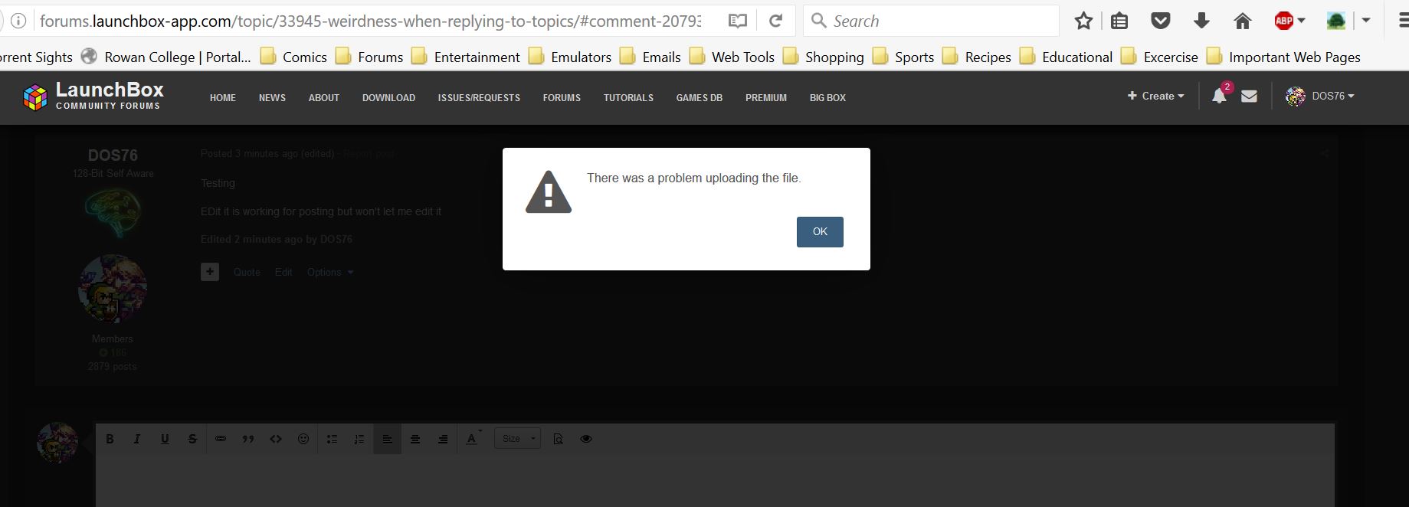Viewport: 1409px width, 507px height.
Task: Open the BIG BOX menu item
Action: (x=827, y=98)
